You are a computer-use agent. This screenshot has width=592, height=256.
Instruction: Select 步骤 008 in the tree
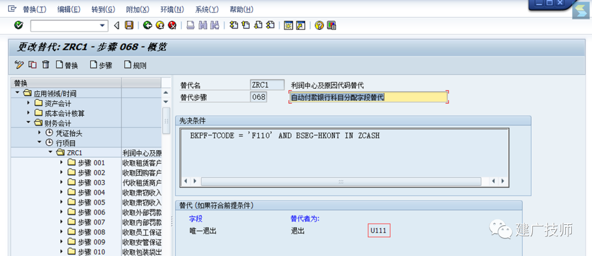point(92,232)
